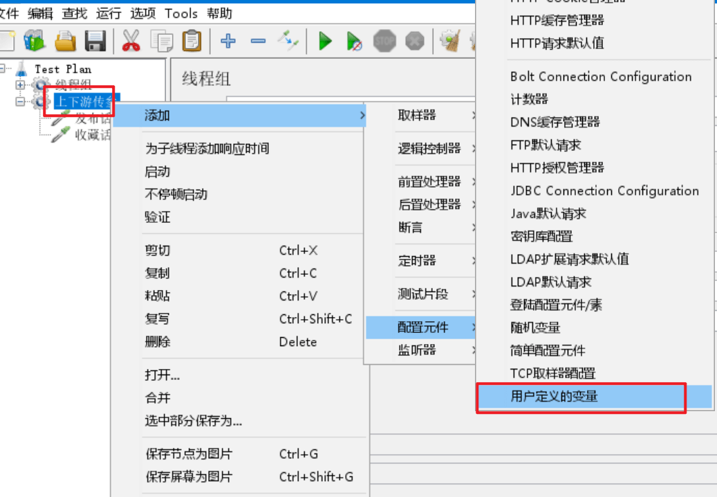The image size is (717, 497).
Task: Click the Open file folder icon
Action: point(66,42)
